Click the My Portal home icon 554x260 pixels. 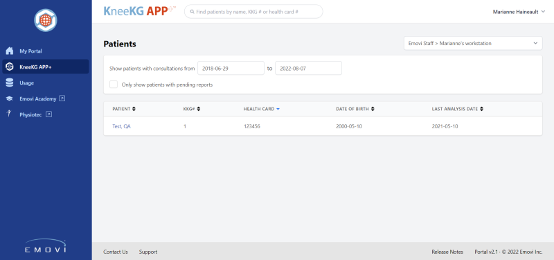click(x=10, y=51)
